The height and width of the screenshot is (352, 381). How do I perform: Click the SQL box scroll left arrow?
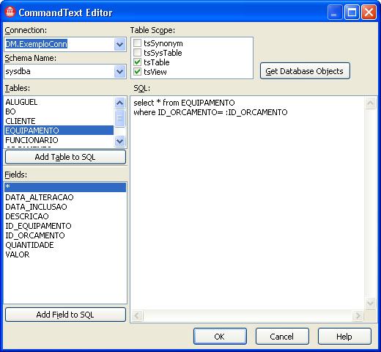click(137, 315)
